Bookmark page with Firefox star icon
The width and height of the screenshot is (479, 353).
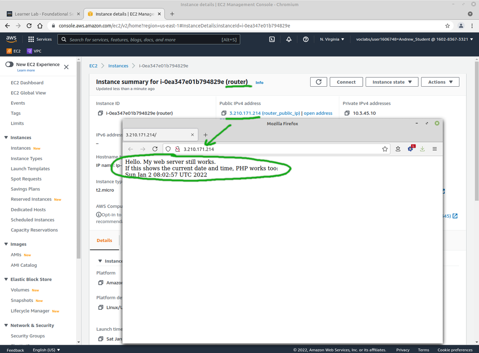click(385, 149)
